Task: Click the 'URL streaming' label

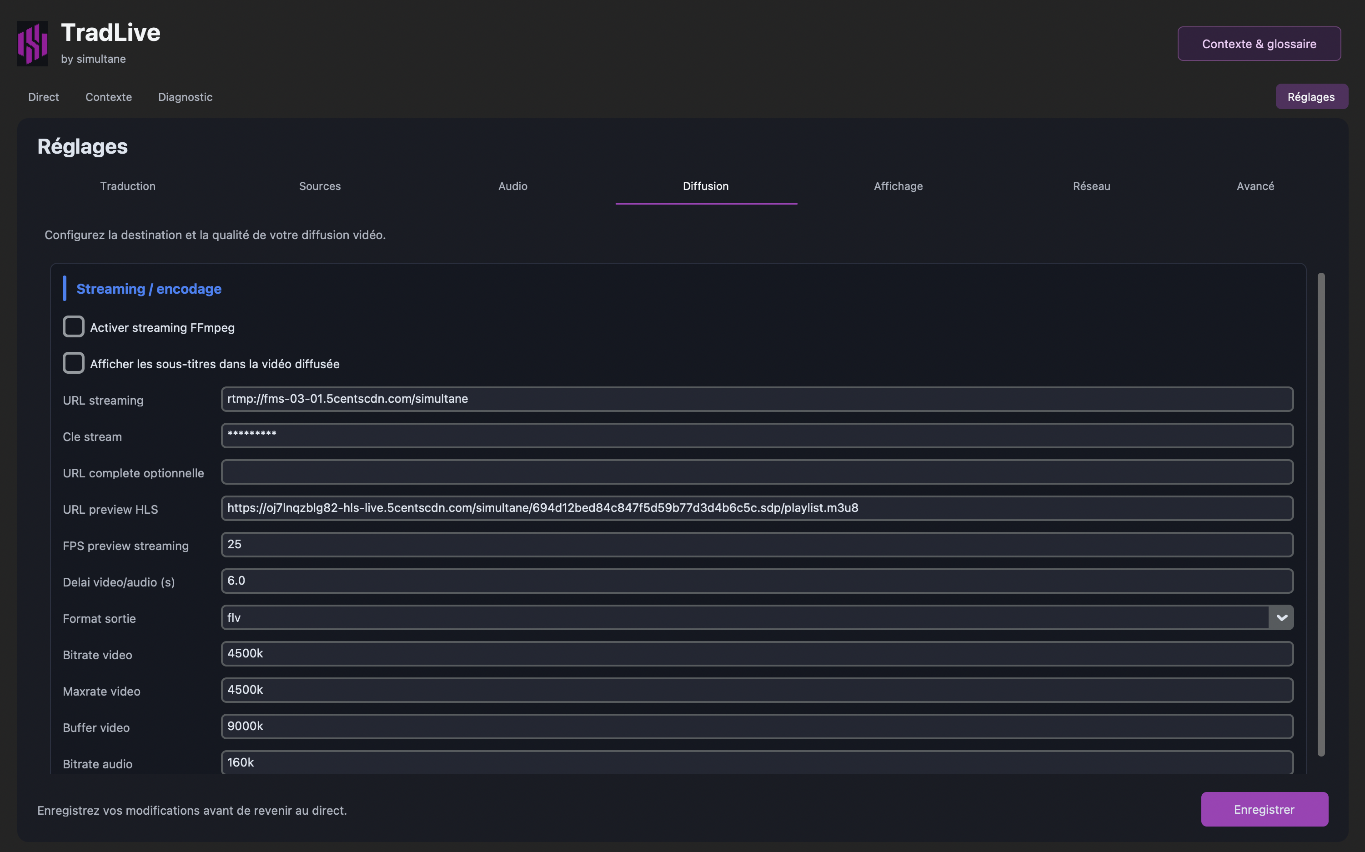Action: pos(103,400)
